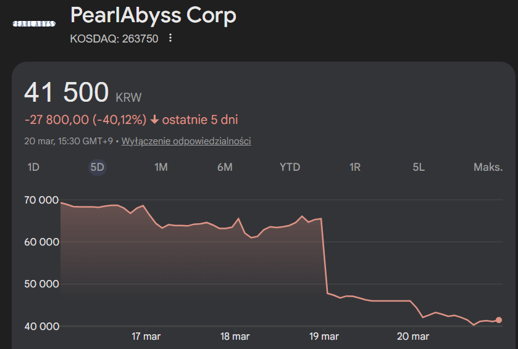
Task: Switch to the YTD chart view
Action: point(290,167)
